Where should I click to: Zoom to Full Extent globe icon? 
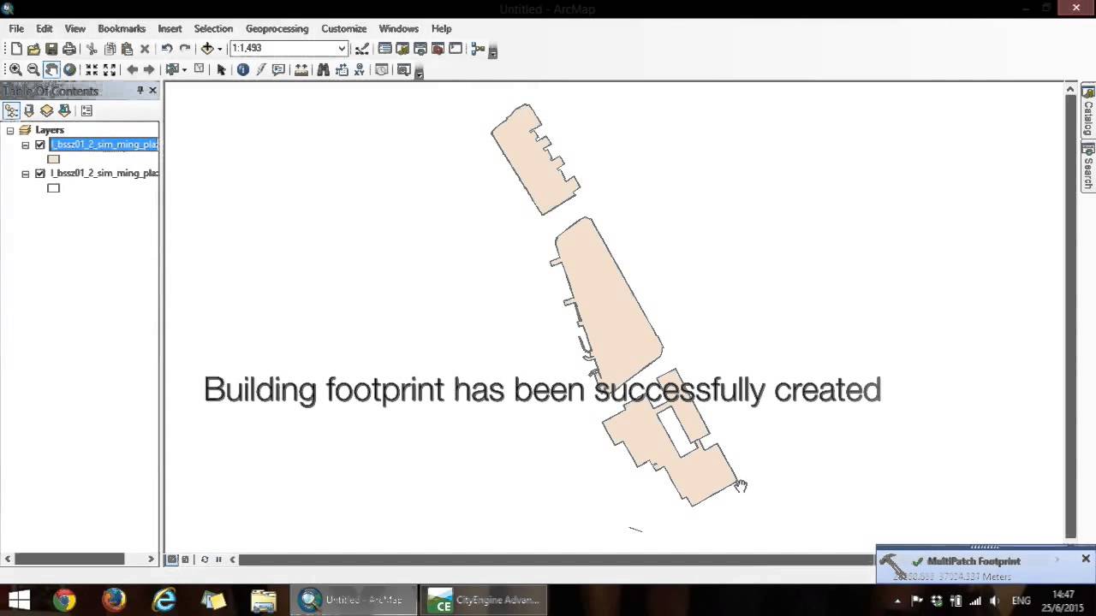click(x=69, y=69)
